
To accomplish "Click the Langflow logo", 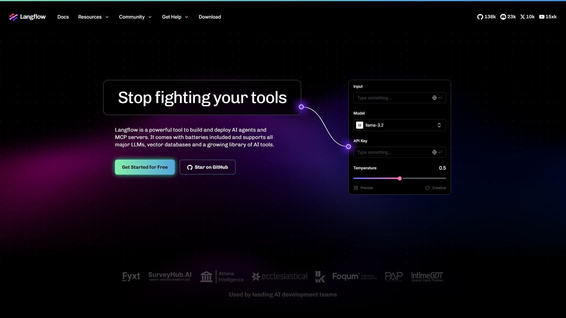I will [27, 17].
